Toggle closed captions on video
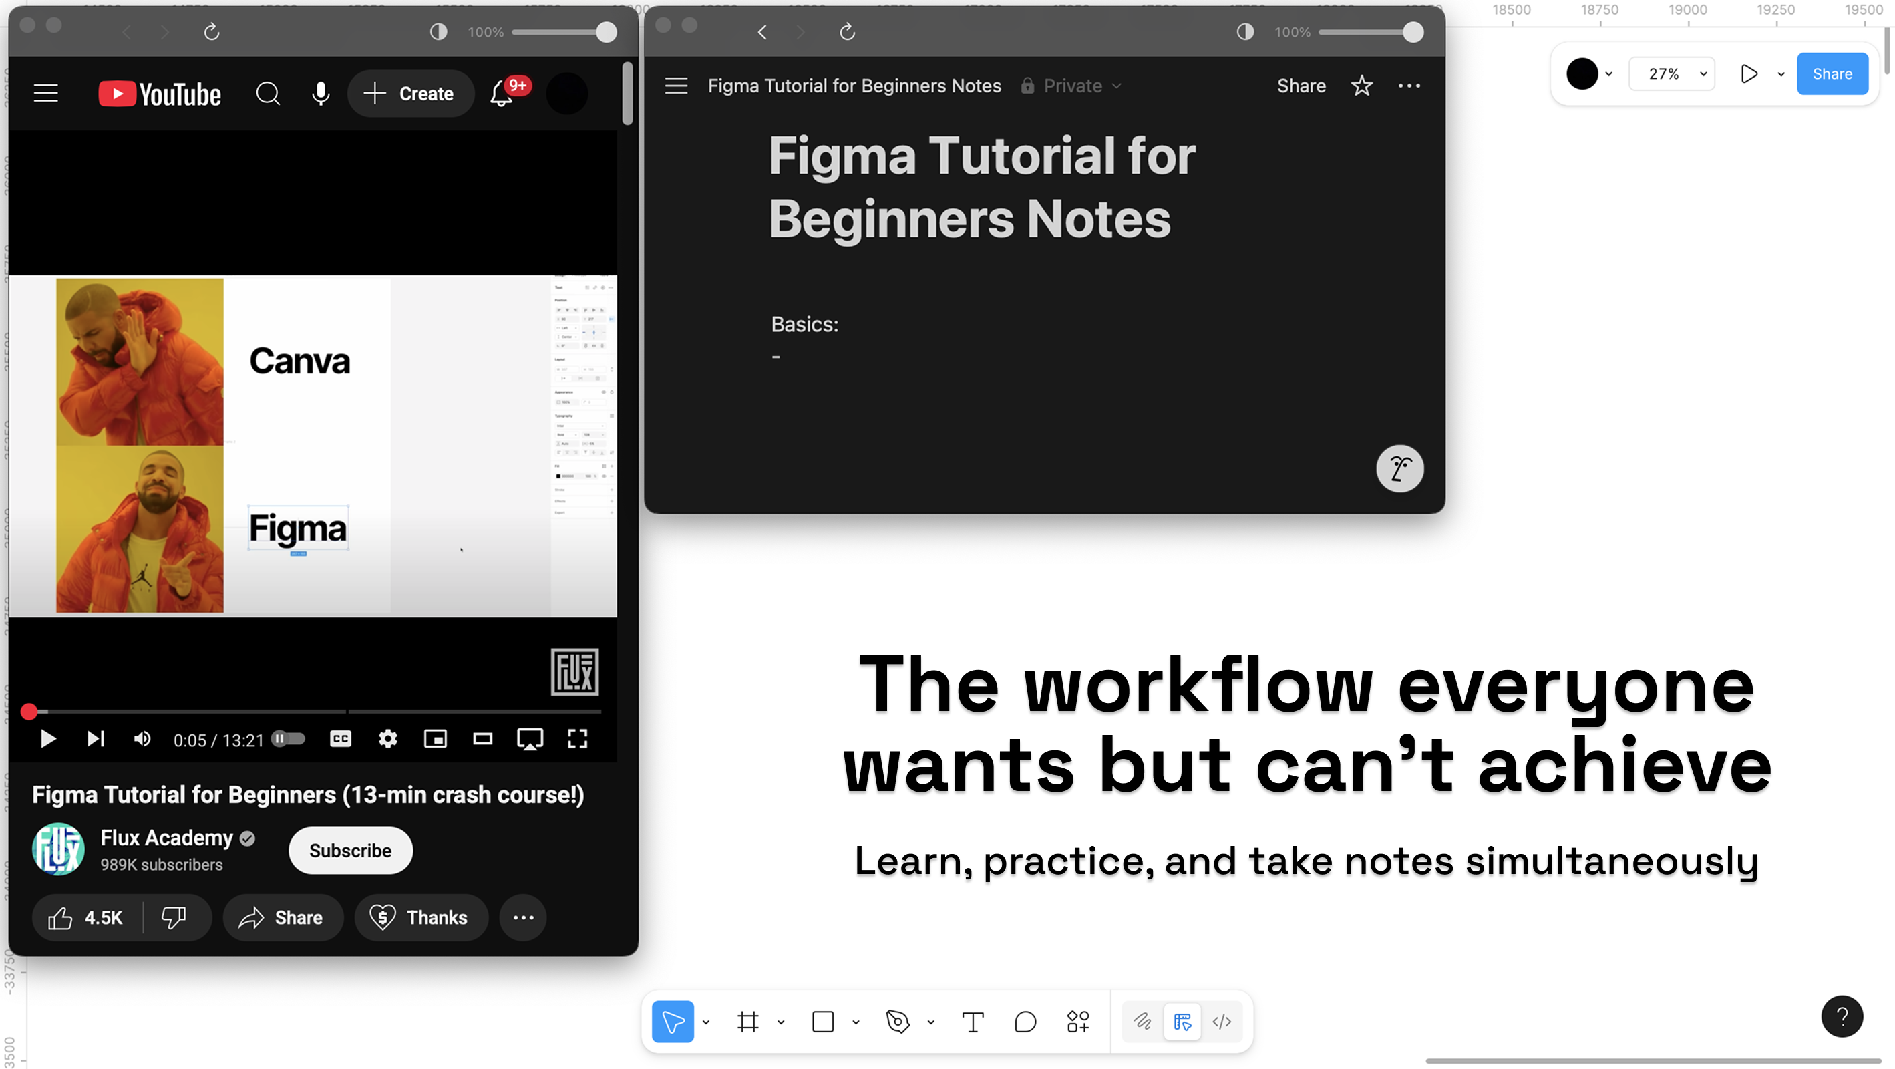Viewport: 1895px width, 1069px height. 341,739
